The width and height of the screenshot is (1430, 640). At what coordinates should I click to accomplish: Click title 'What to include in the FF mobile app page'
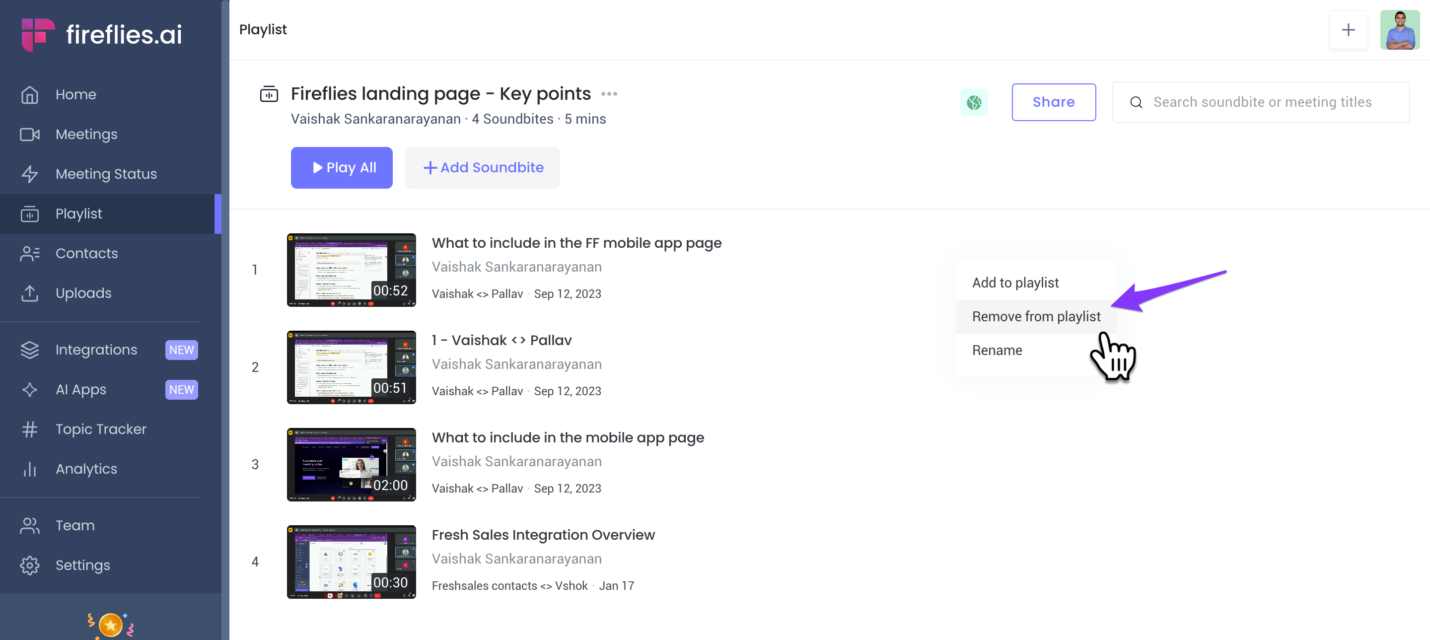tap(577, 243)
